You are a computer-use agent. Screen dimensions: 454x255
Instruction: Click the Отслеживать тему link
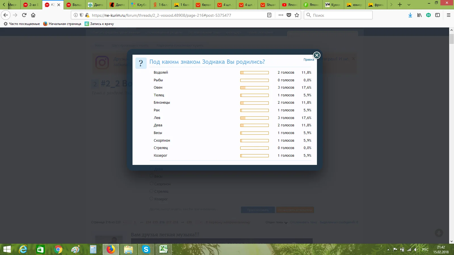(x=304, y=222)
